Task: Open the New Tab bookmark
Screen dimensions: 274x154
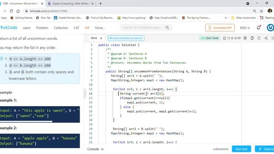Action: pos(43,18)
